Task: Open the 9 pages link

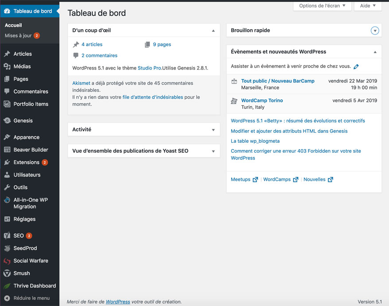Action: point(162,44)
